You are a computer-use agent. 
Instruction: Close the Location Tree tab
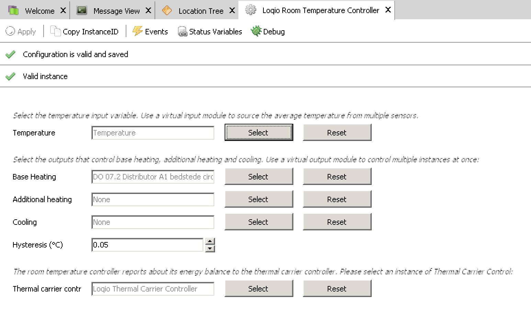[x=232, y=11]
